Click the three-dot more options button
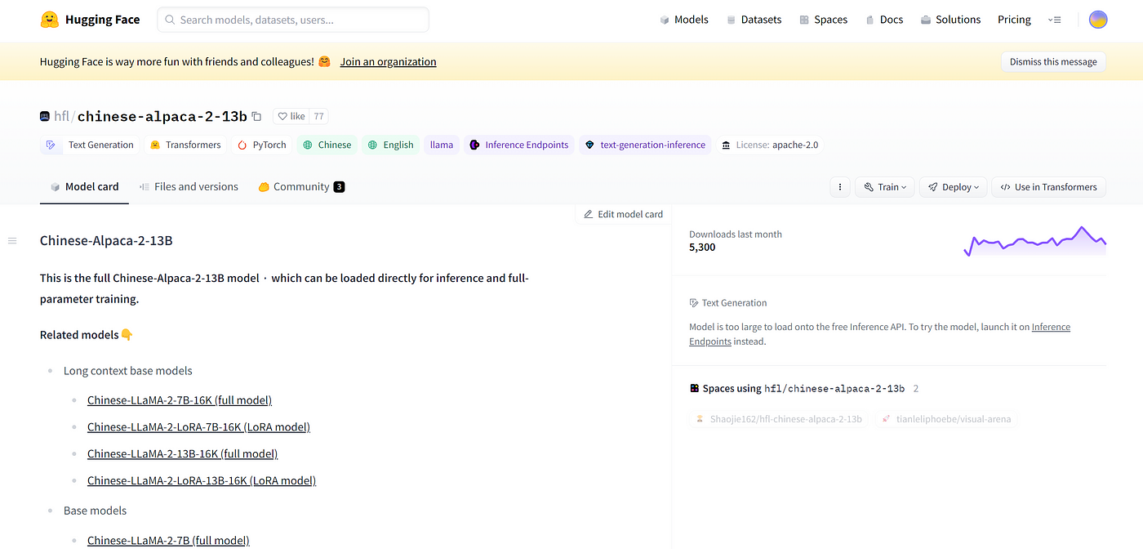 pyautogui.click(x=839, y=187)
